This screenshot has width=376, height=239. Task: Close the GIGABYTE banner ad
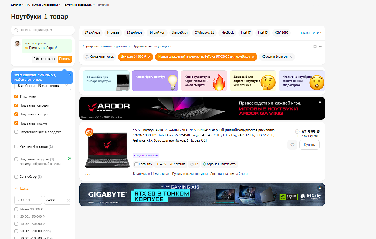pyautogui.click(x=320, y=188)
